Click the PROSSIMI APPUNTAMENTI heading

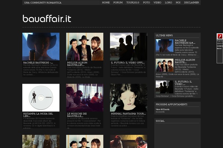click(x=171, y=104)
